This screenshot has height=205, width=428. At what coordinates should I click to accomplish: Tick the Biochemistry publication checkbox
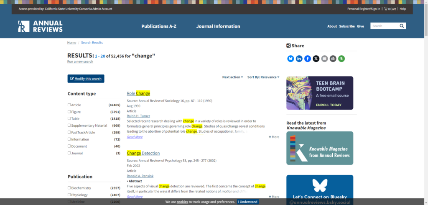click(69, 188)
